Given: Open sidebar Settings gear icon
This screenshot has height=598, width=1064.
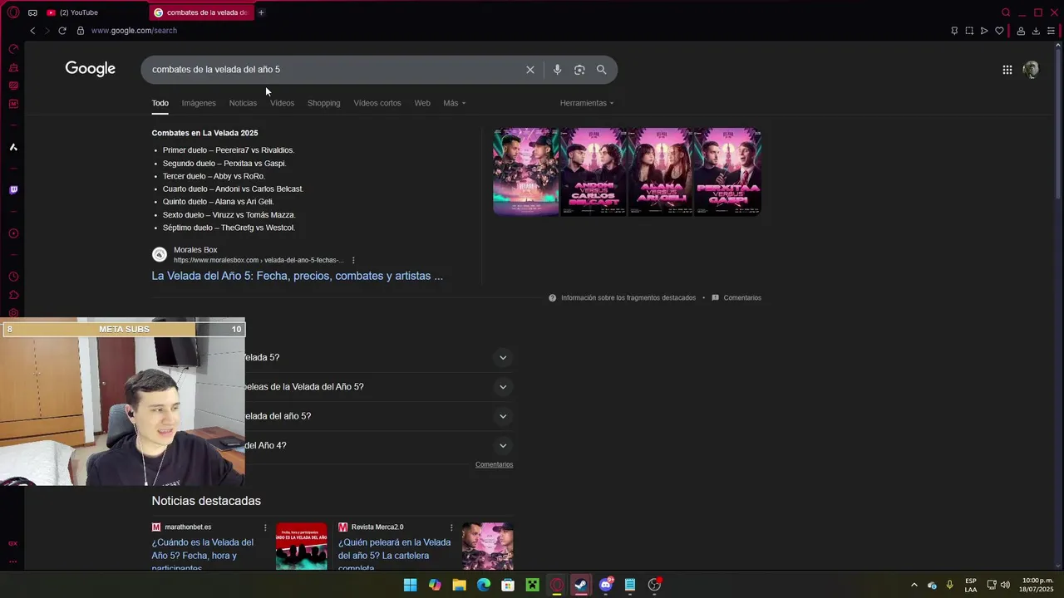Looking at the screenshot, I should coord(13,313).
